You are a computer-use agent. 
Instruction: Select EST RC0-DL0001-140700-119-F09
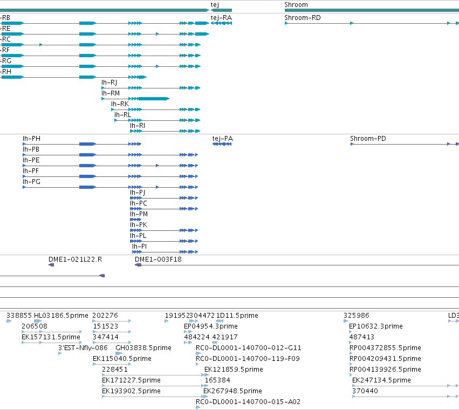248,359
